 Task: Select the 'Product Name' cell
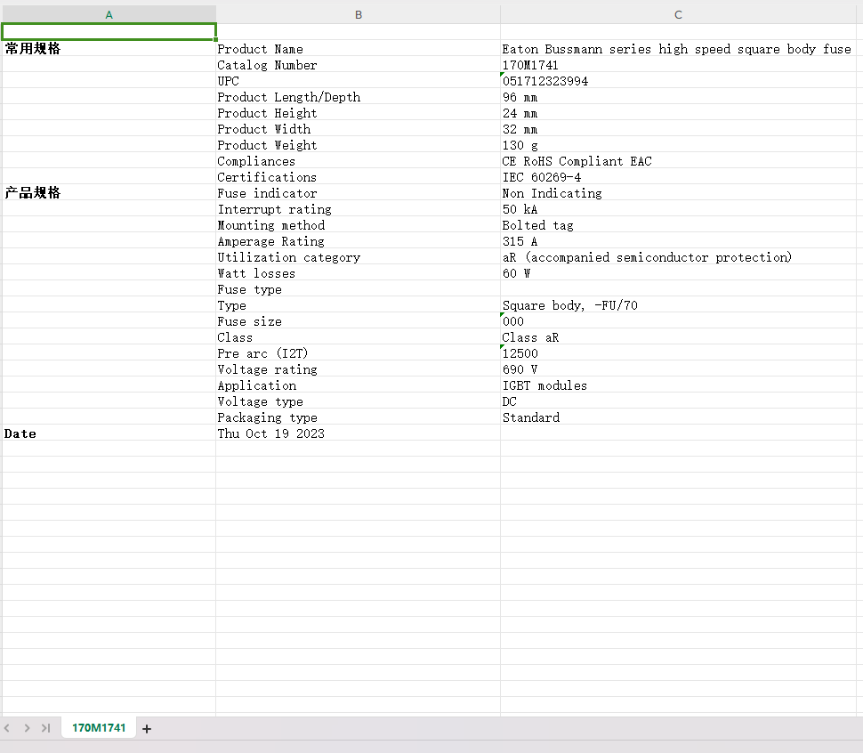pyautogui.click(x=359, y=48)
